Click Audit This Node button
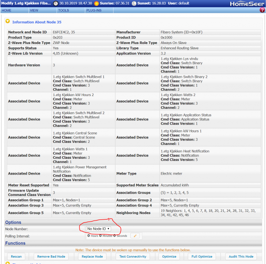Viewport: 266px width, 264px height. (x=241, y=257)
